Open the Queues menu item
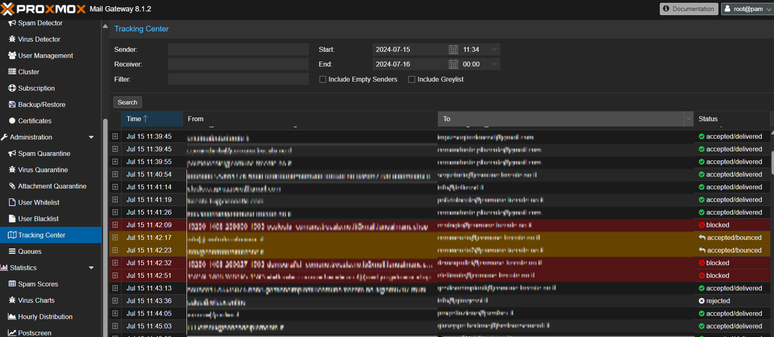Image resolution: width=774 pixels, height=337 pixels. (29, 251)
